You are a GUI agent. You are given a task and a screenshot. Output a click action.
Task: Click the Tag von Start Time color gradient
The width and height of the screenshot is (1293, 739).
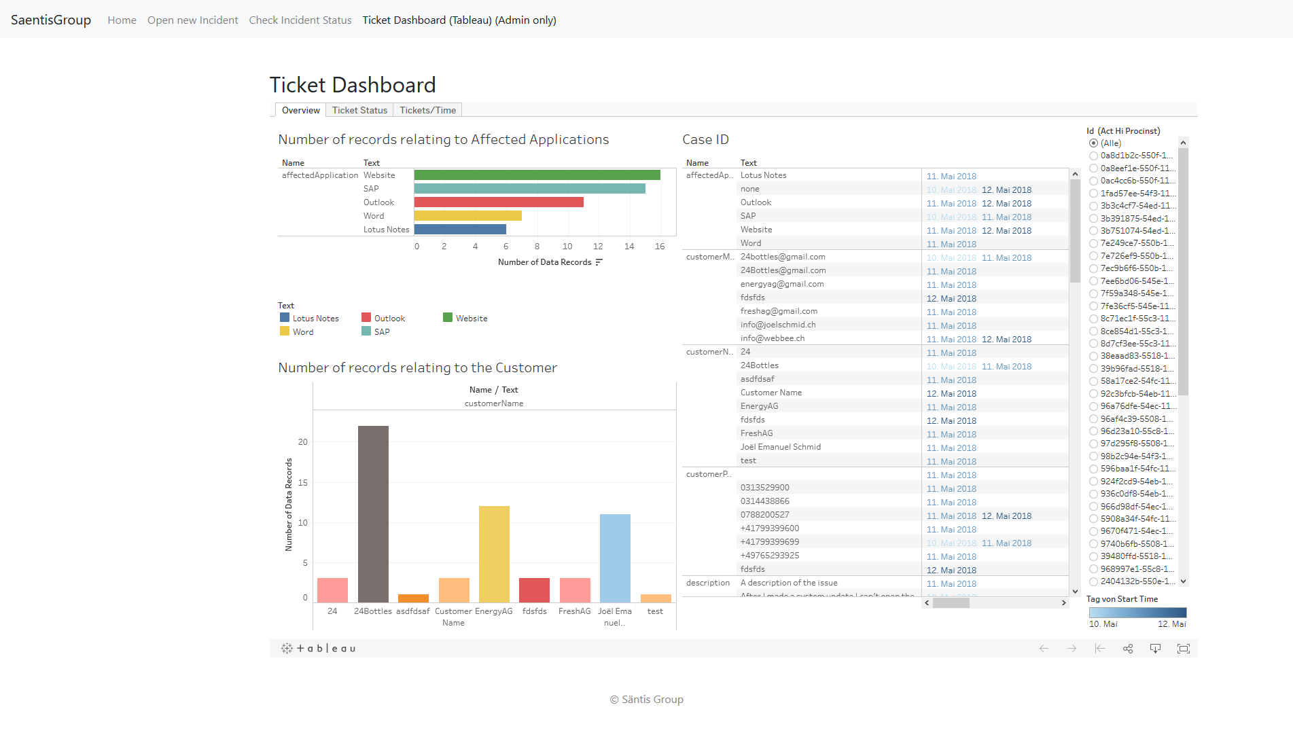click(x=1137, y=613)
